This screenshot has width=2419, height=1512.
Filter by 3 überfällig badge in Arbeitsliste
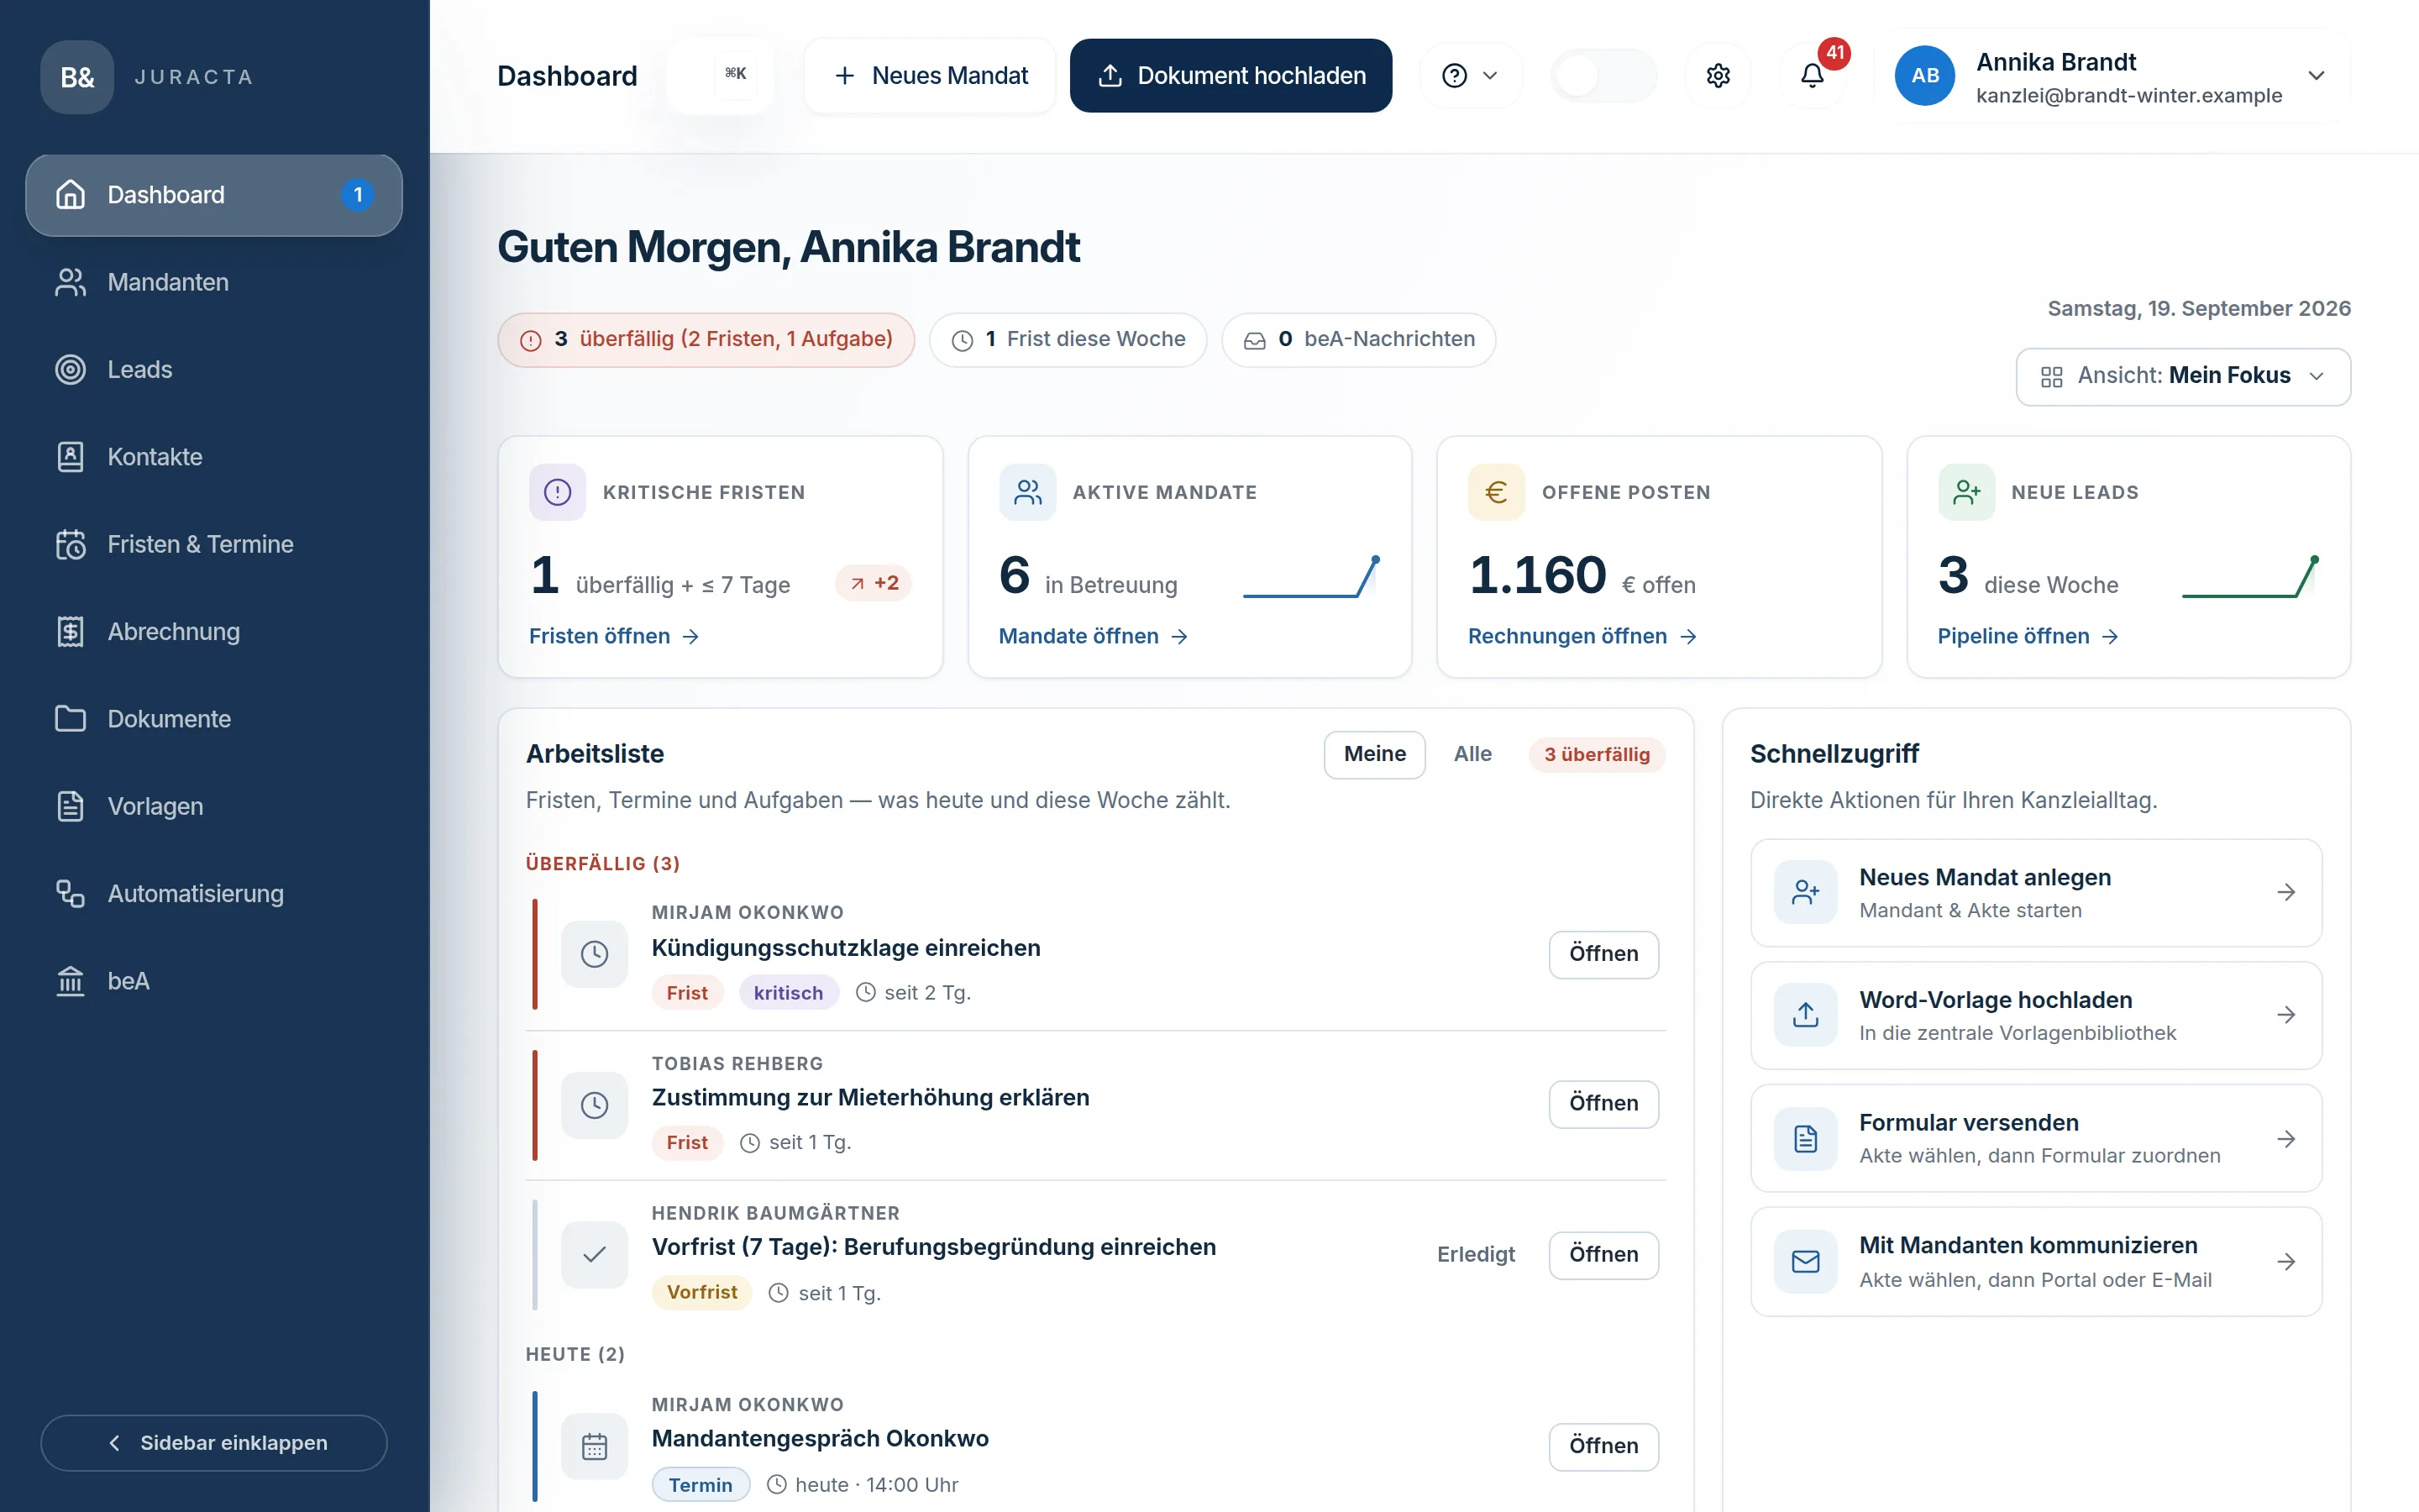click(1597, 754)
